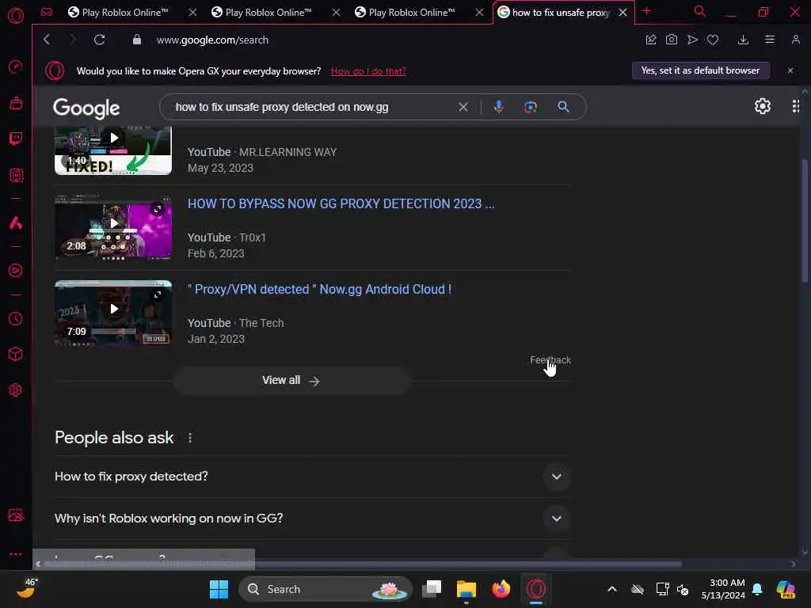Open Google quick settings gear
Viewport: 811px width, 608px height.
763,107
